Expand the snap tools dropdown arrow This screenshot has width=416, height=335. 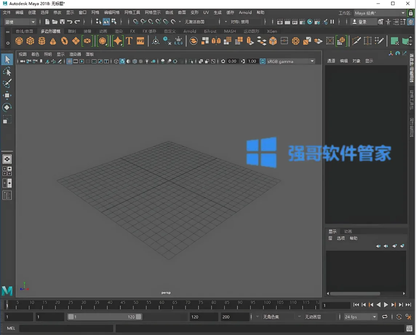[180, 22]
